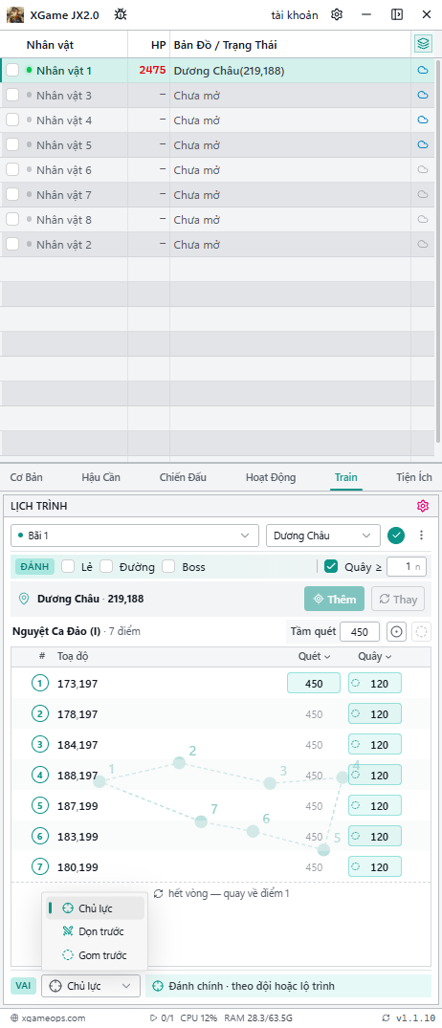Check the box for Nhân vật 3
Image resolution: width=442 pixels, height=1028 pixels.
[12, 95]
